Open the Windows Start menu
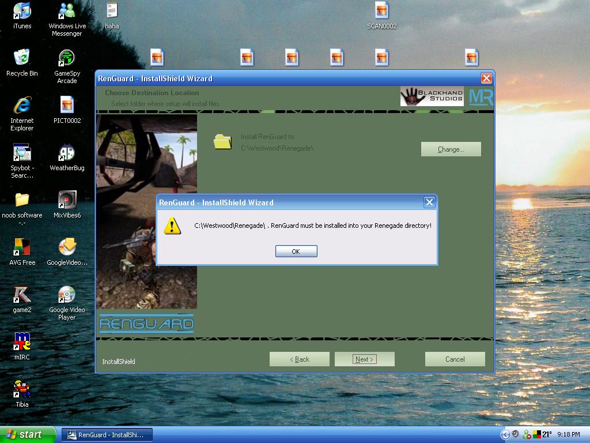The image size is (590, 443). coord(28,434)
